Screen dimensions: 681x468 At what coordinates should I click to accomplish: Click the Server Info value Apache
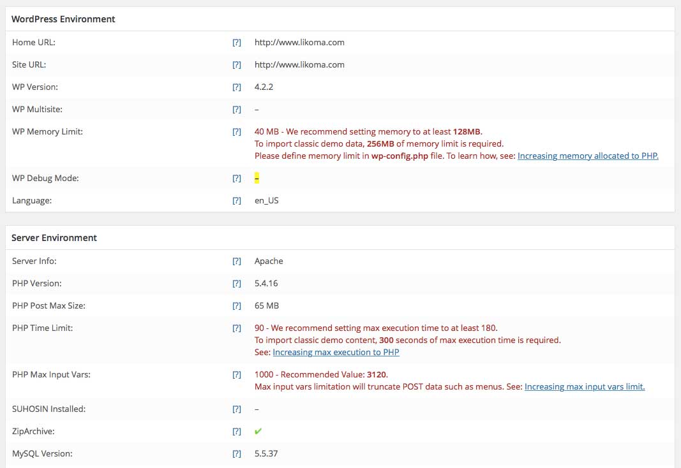point(269,261)
